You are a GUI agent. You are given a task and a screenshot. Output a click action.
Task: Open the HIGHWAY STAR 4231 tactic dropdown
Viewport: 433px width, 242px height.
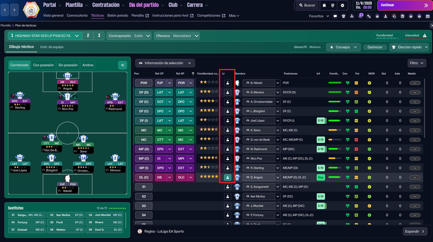click(45, 35)
